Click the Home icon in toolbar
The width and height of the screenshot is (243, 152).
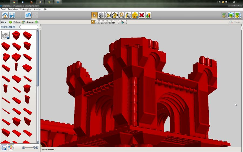pyautogui.click(x=5, y=15)
